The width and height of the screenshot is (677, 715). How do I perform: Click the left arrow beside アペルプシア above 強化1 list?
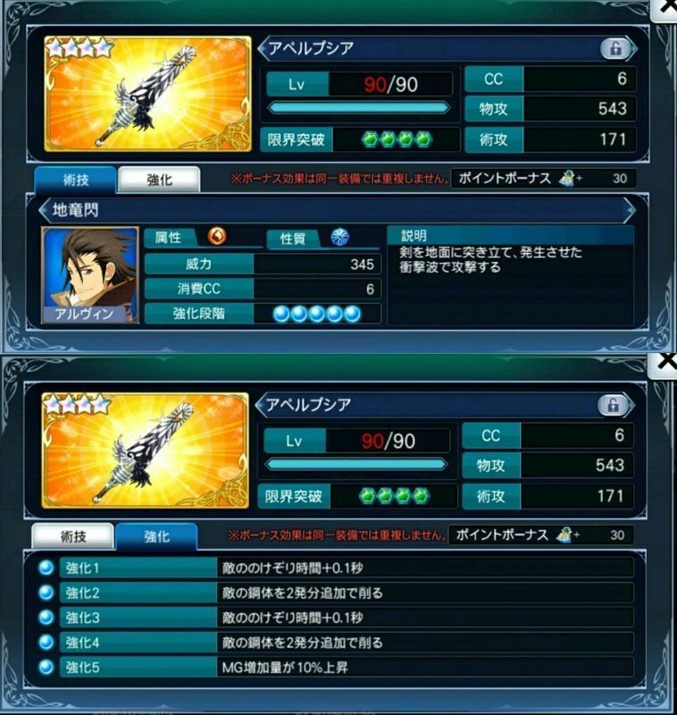pos(261,406)
